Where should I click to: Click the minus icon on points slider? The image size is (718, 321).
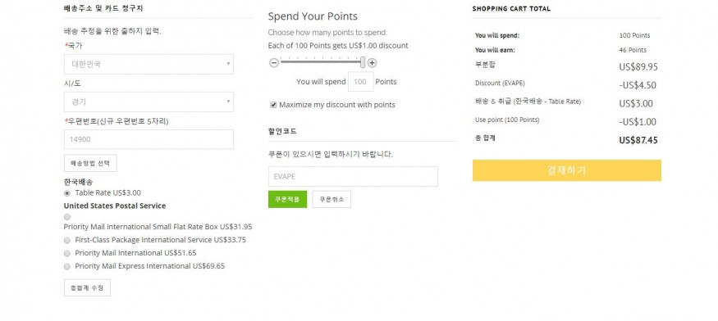pyautogui.click(x=274, y=63)
